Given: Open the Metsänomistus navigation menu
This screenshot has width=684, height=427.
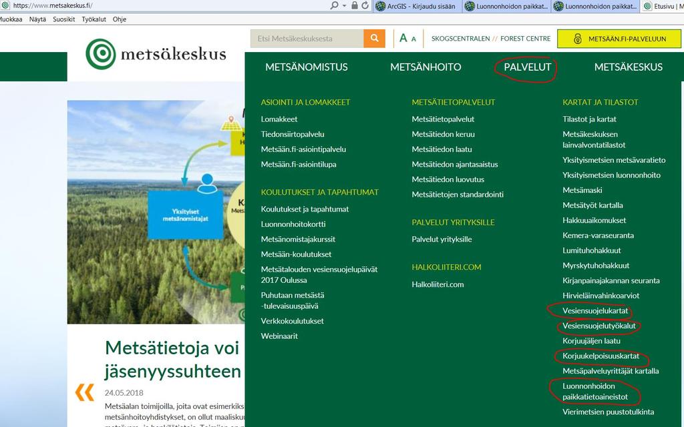Looking at the screenshot, I should click(x=306, y=67).
